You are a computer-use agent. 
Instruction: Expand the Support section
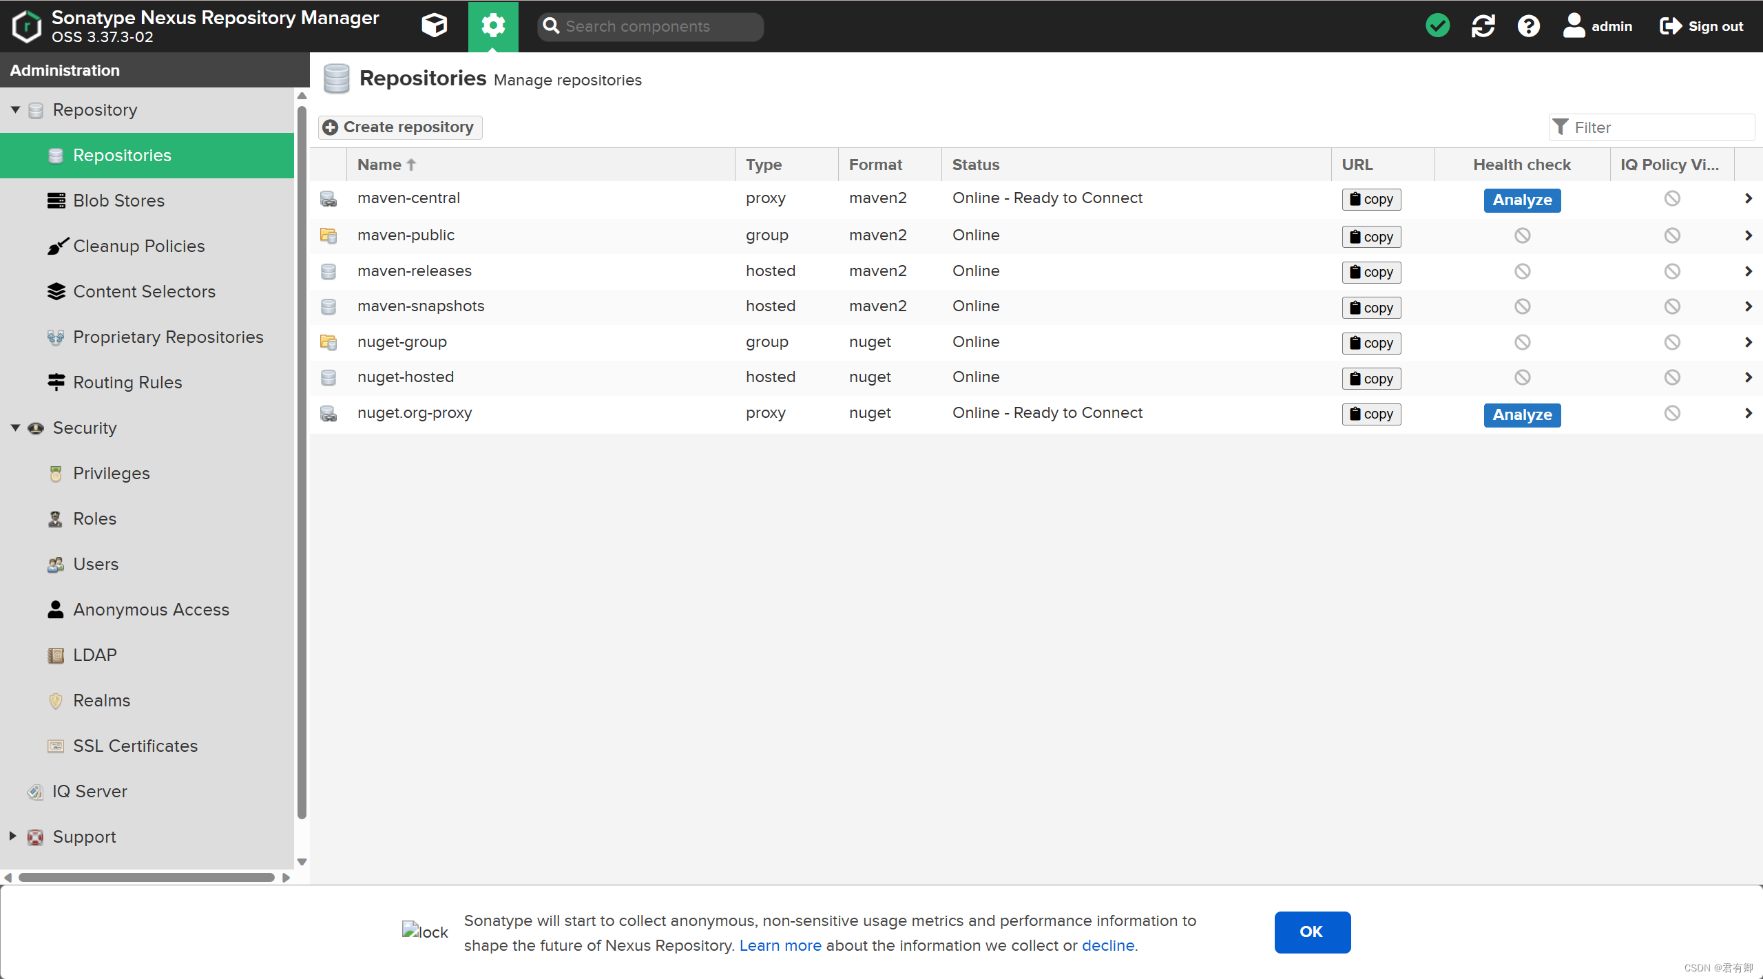pos(11,836)
